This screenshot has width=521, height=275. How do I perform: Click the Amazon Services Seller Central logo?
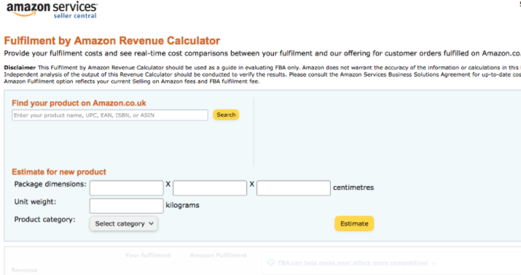[52, 10]
